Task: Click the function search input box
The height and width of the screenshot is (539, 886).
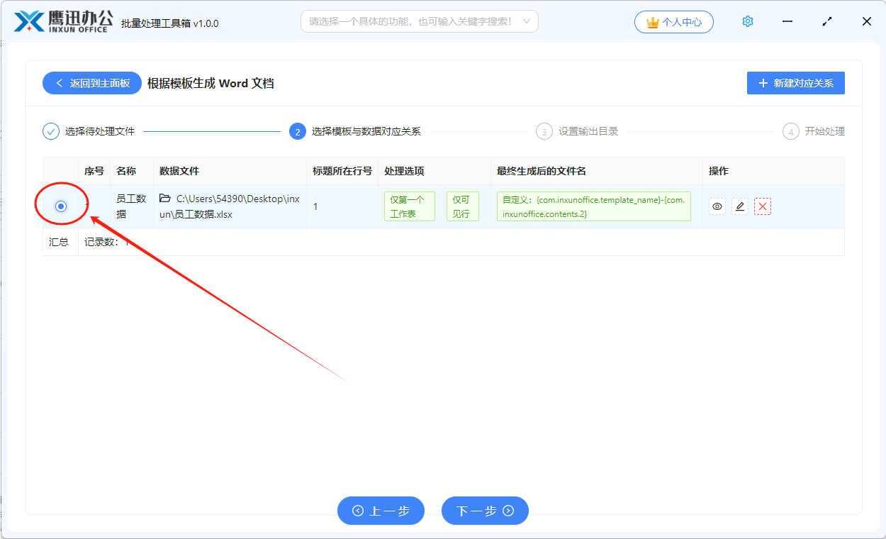Action: [x=411, y=21]
